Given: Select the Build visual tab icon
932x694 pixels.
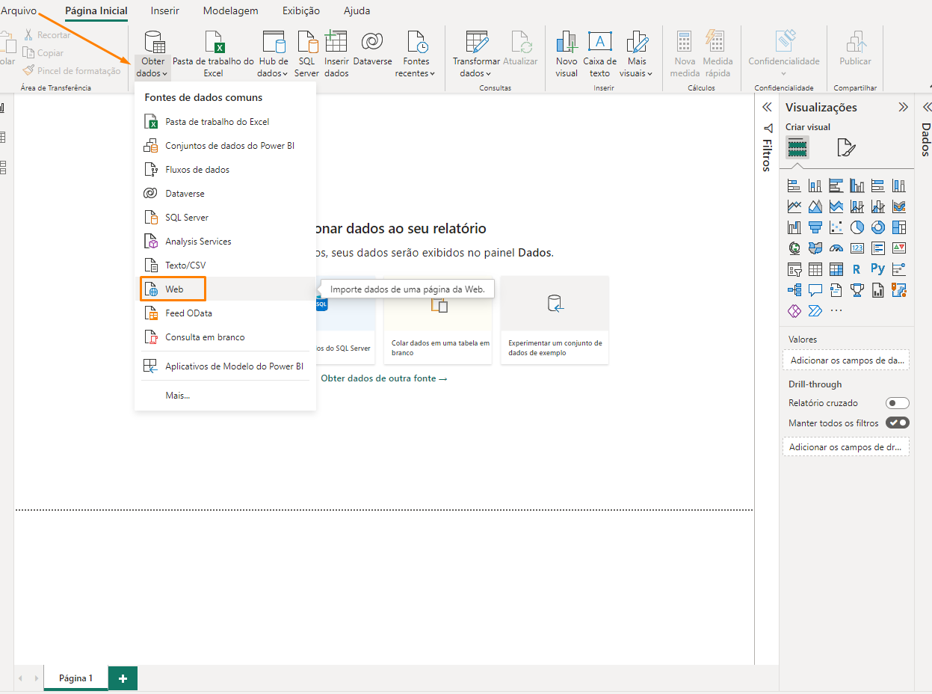Looking at the screenshot, I should click(x=797, y=147).
